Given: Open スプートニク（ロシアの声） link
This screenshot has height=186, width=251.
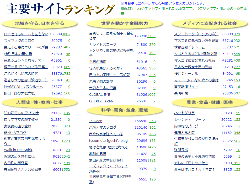Looking at the screenshot, I should coord(196,34).
